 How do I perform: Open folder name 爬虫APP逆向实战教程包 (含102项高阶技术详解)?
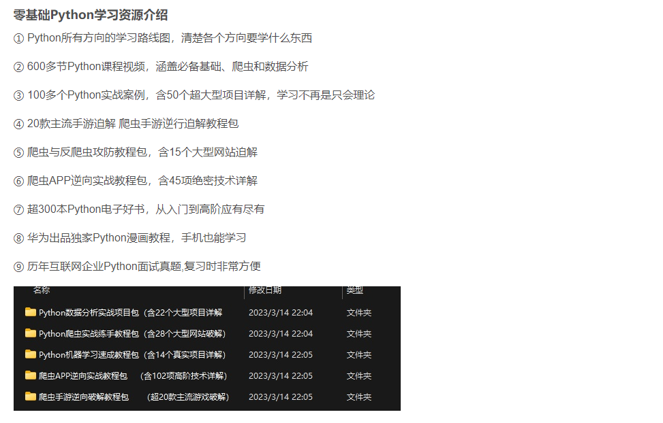tap(133, 375)
